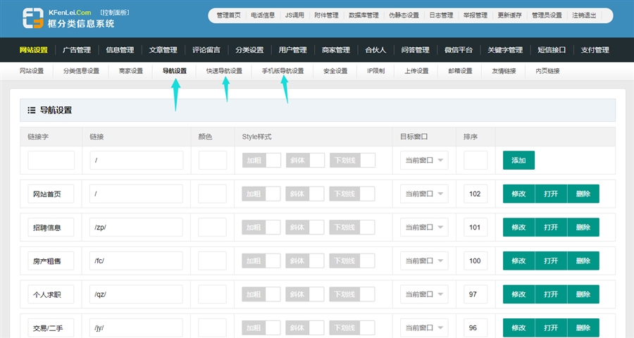Select the 颜色 color box for 网站首页
Screen dimensions: 634x338
212,194
